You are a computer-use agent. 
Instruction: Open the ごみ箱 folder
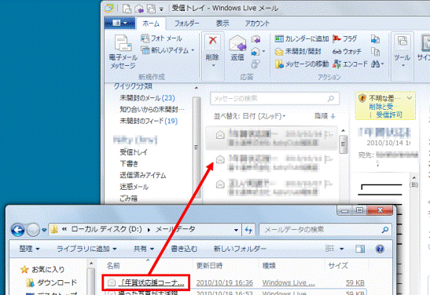click(x=128, y=198)
